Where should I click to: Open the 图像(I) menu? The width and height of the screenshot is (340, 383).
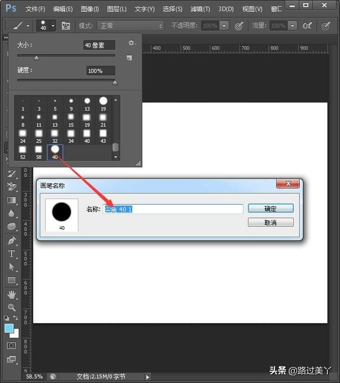pyautogui.click(x=90, y=9)
